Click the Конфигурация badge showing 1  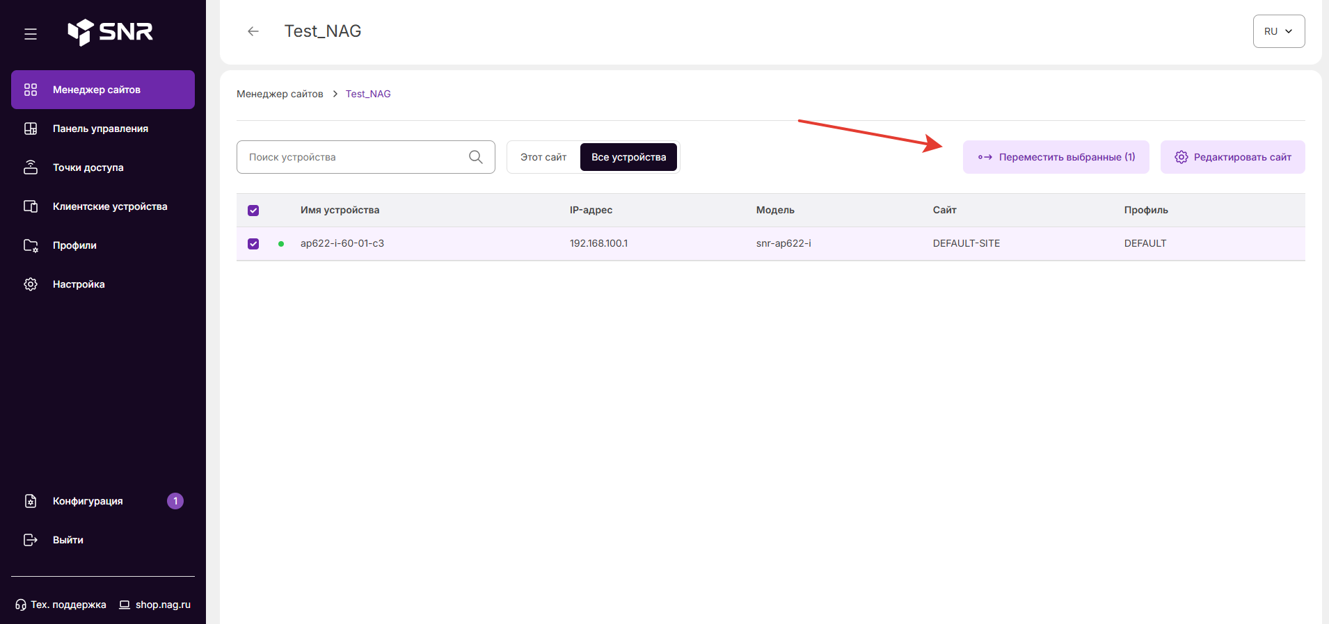pyautogui.click(x=175, y=501)
